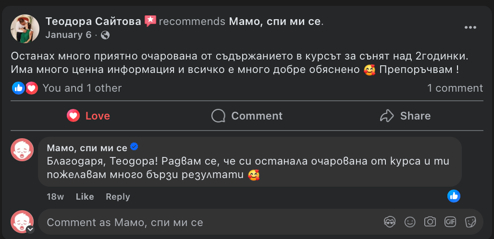Click the Comment button on the post
Viewport: 494px width, 239px height.
247,116
